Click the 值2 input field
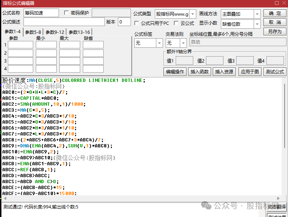288x217 pixels. tap(215, 61)
